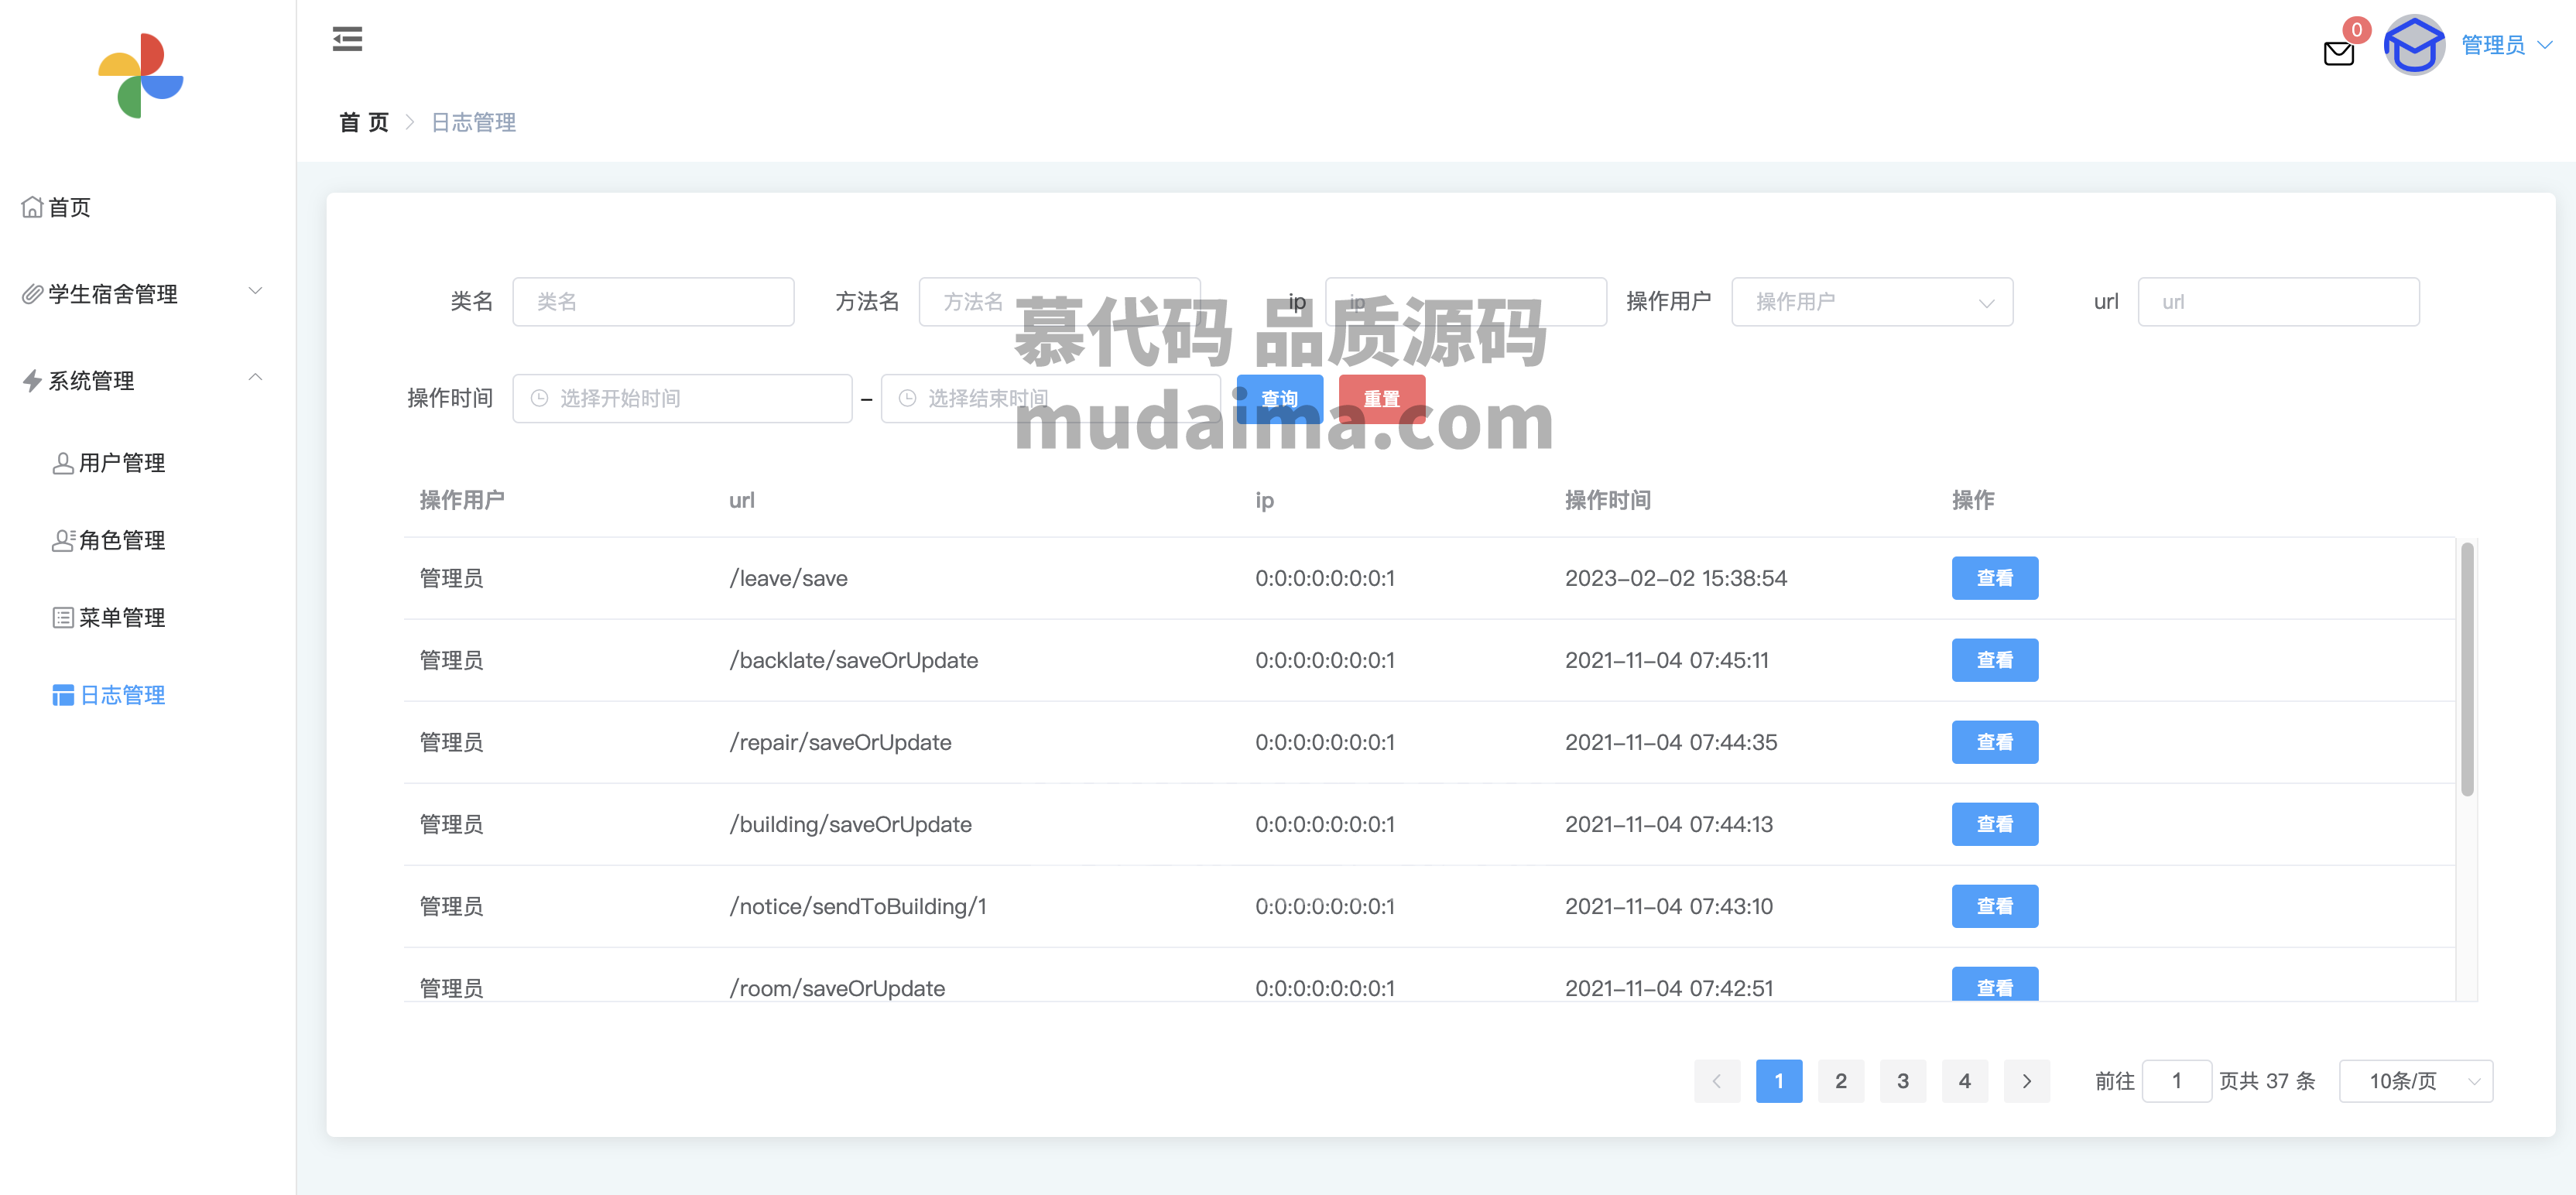View details of /repair/saveOrUpdate log
2576x1195 pixels.
(1994, 742)
